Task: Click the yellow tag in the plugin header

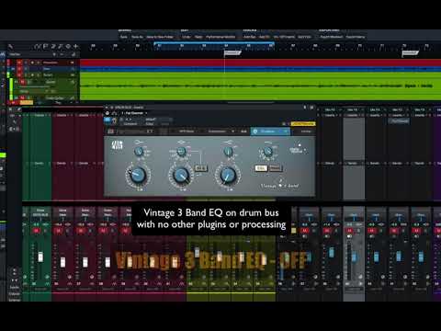Action: [303, 124]
